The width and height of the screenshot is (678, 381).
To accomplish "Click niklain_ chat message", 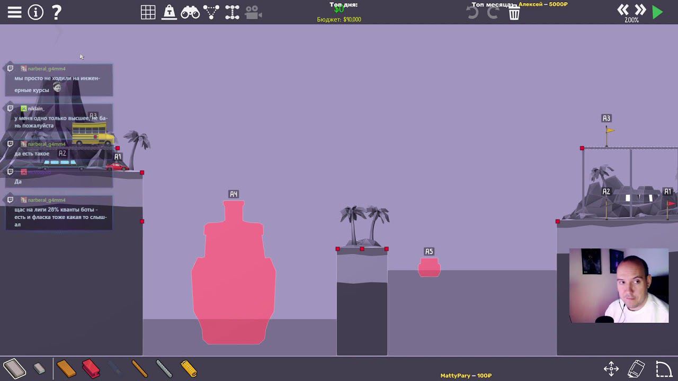I will 59,117.
